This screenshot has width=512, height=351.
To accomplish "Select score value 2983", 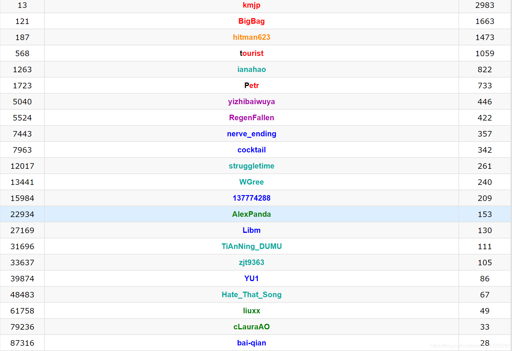I will (484, 5).
